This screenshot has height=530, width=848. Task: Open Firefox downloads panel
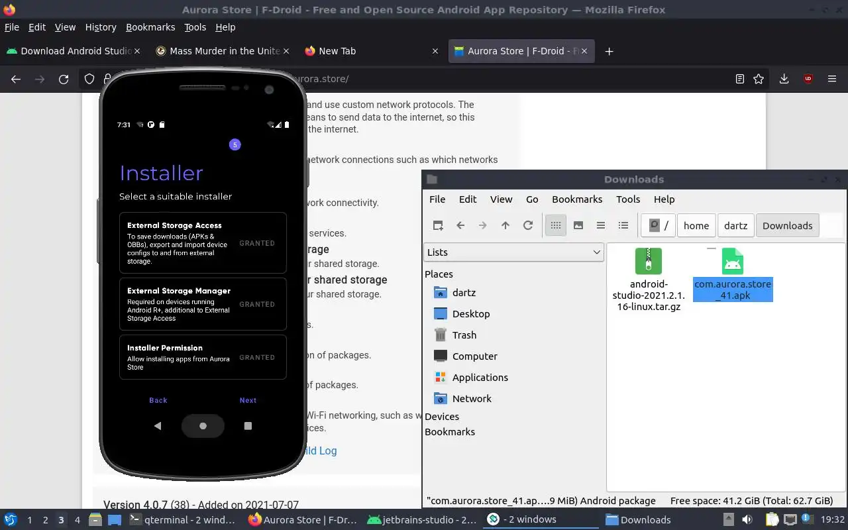(784, 79)
